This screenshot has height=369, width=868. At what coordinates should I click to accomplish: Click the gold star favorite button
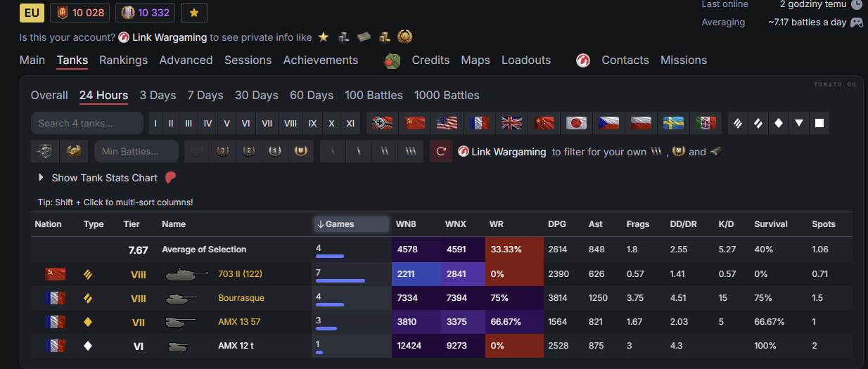(x=194, y=13)
